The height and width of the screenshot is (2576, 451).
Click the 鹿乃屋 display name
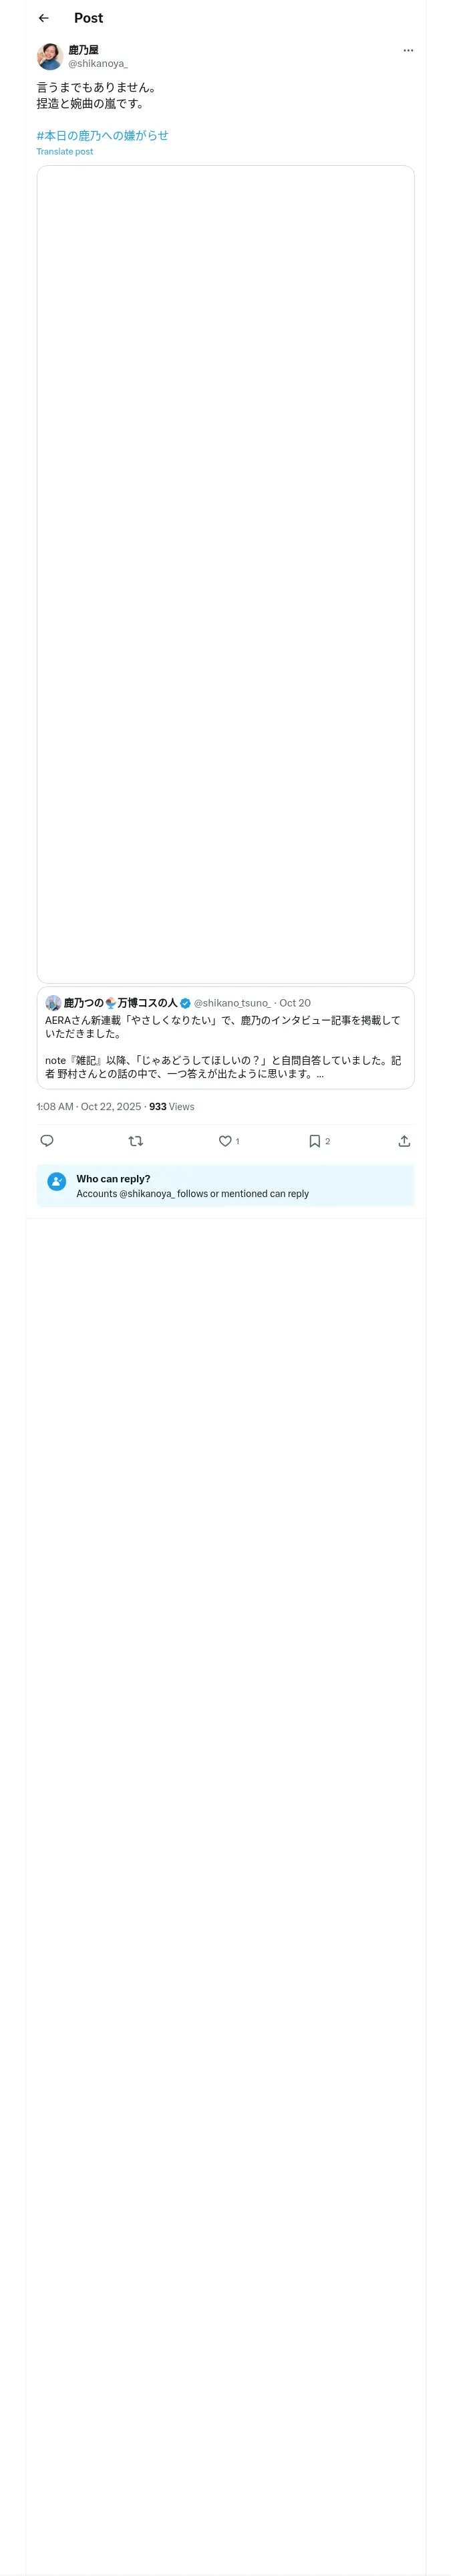tap(83, 49)
